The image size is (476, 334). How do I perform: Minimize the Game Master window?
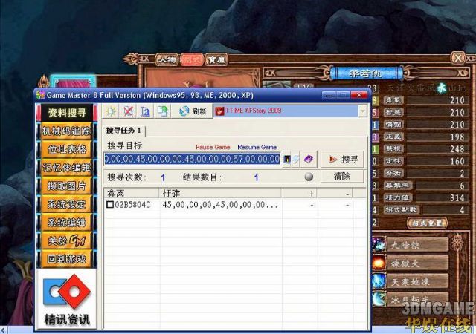click(x=329, y=95)
